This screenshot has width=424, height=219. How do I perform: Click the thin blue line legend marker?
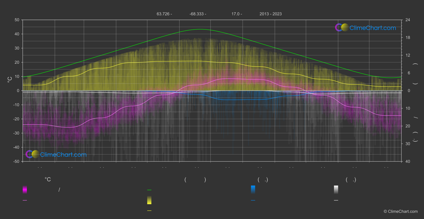pos(253,200)
